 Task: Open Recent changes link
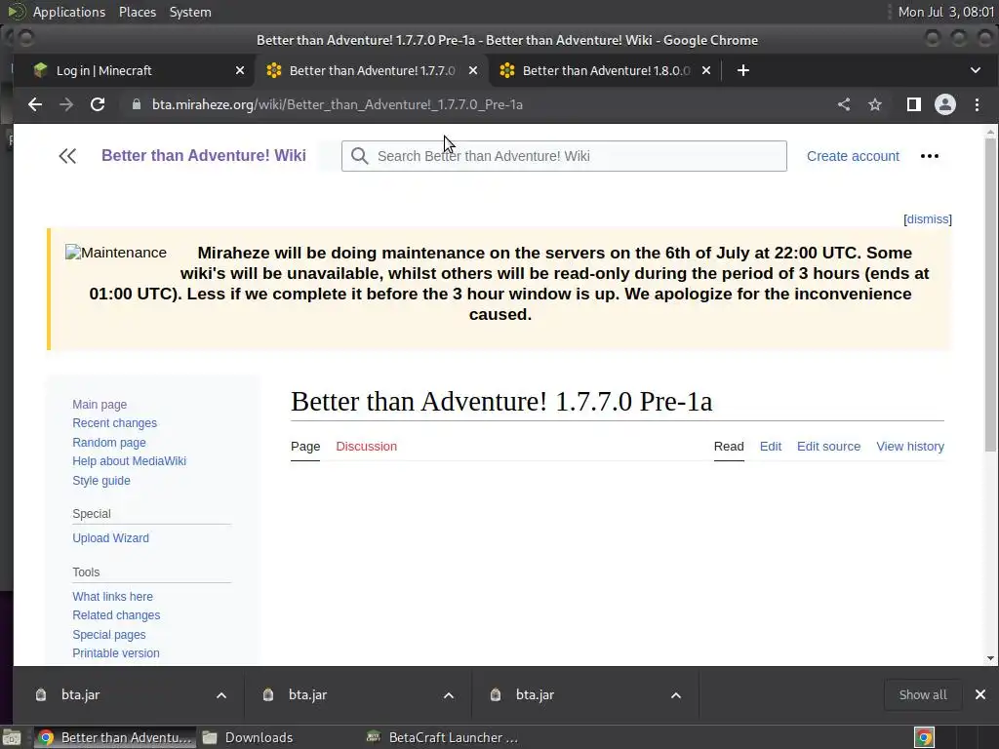coord(115,423)
